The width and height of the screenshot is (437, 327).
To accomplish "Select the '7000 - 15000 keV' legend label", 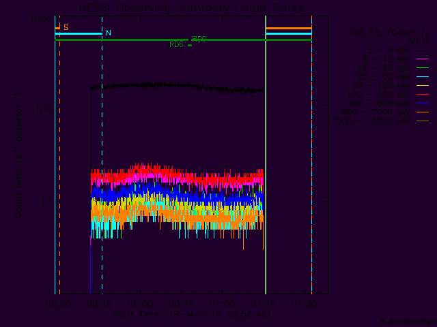I will (371, 121).
